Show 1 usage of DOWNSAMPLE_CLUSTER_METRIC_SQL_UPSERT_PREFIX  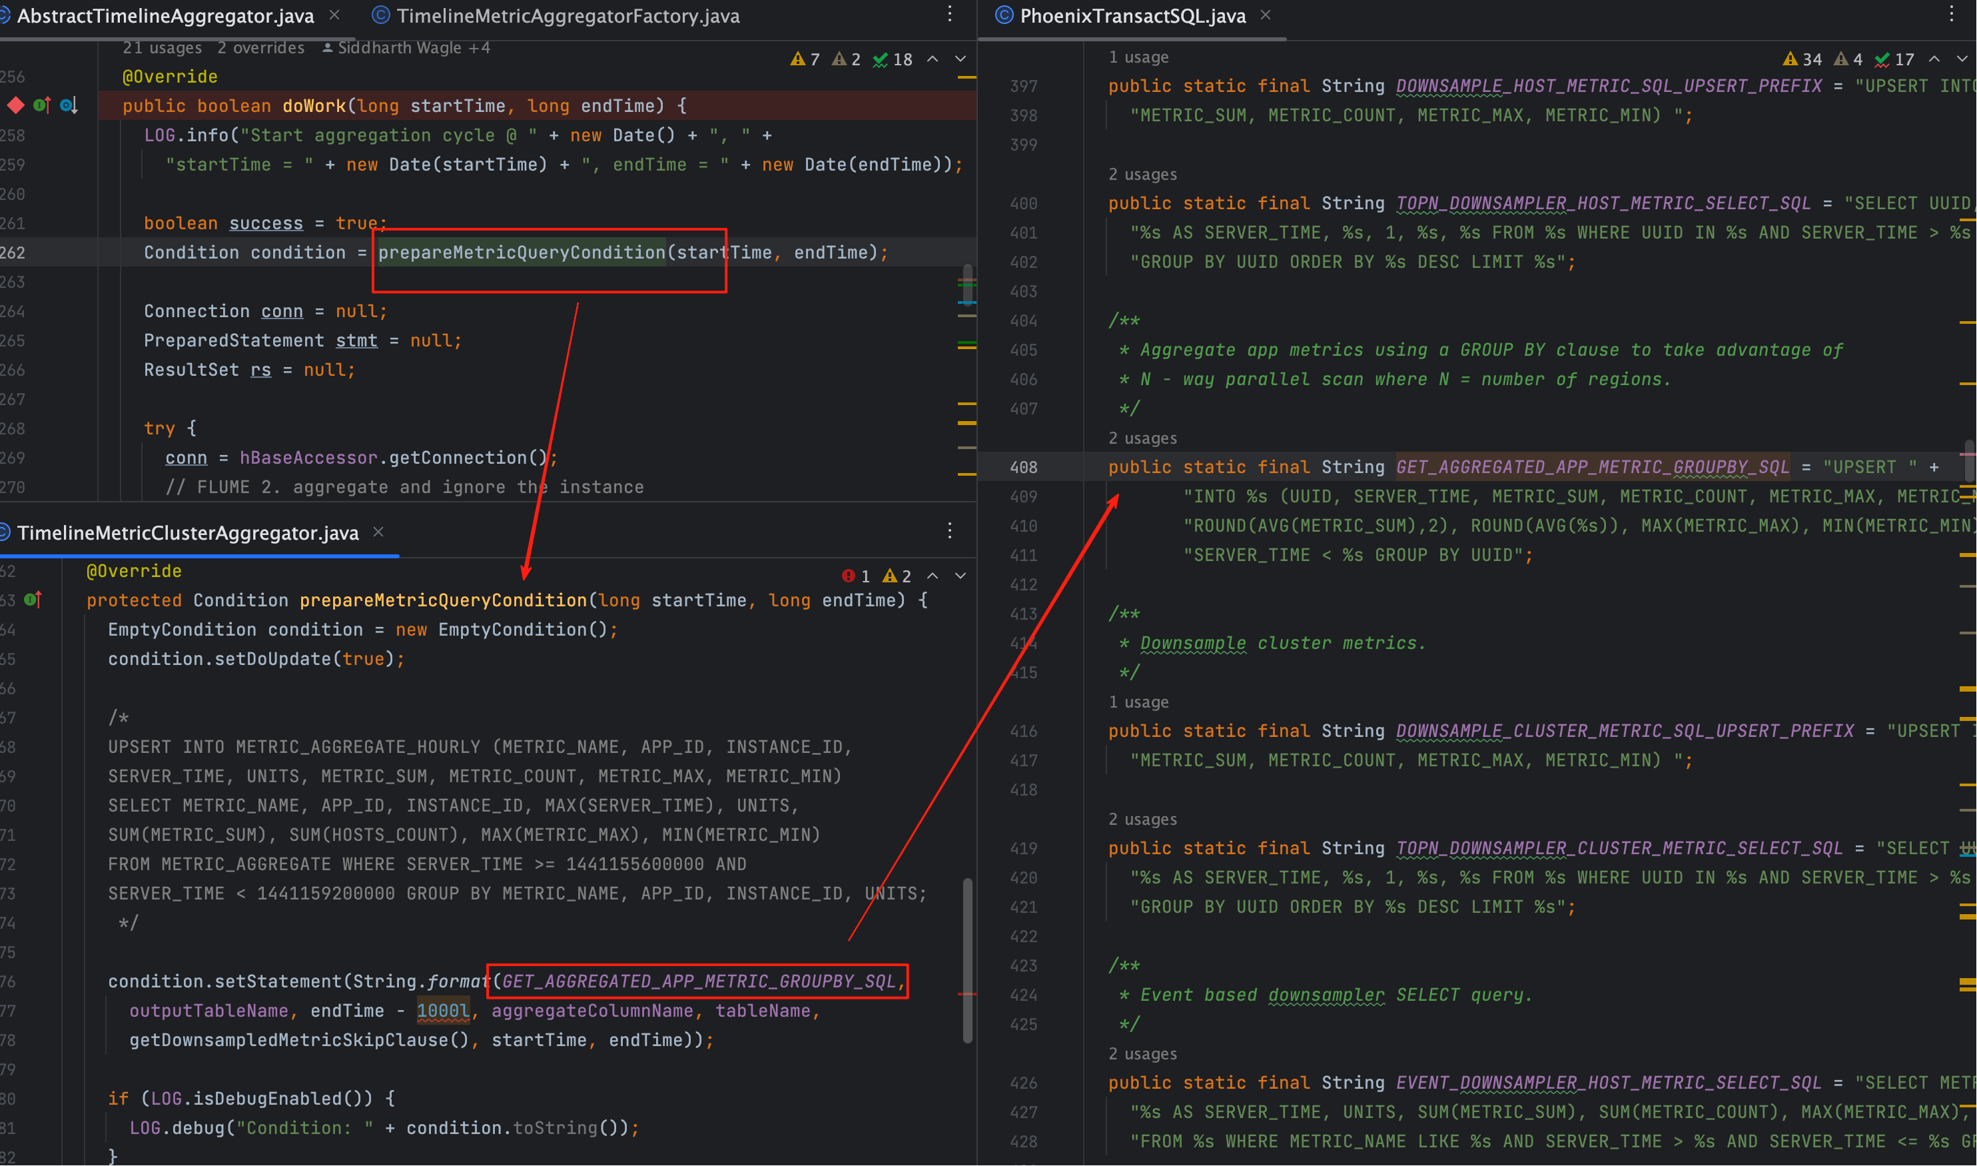(x=1138, y=702)
